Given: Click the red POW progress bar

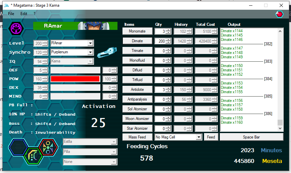Looking at the screenshot, I should click(75, 79).
